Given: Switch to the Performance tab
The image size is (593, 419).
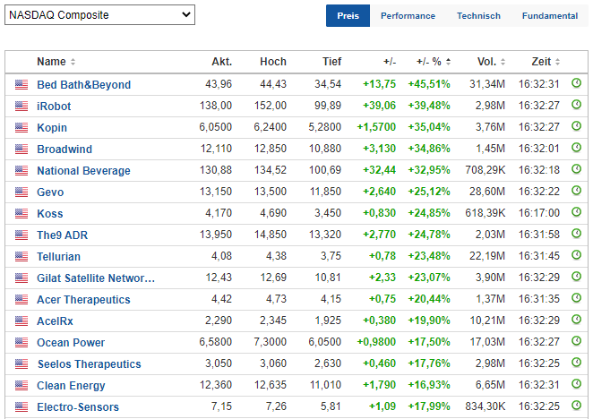Looking at the screenshot, I should [x=408, y=16].
